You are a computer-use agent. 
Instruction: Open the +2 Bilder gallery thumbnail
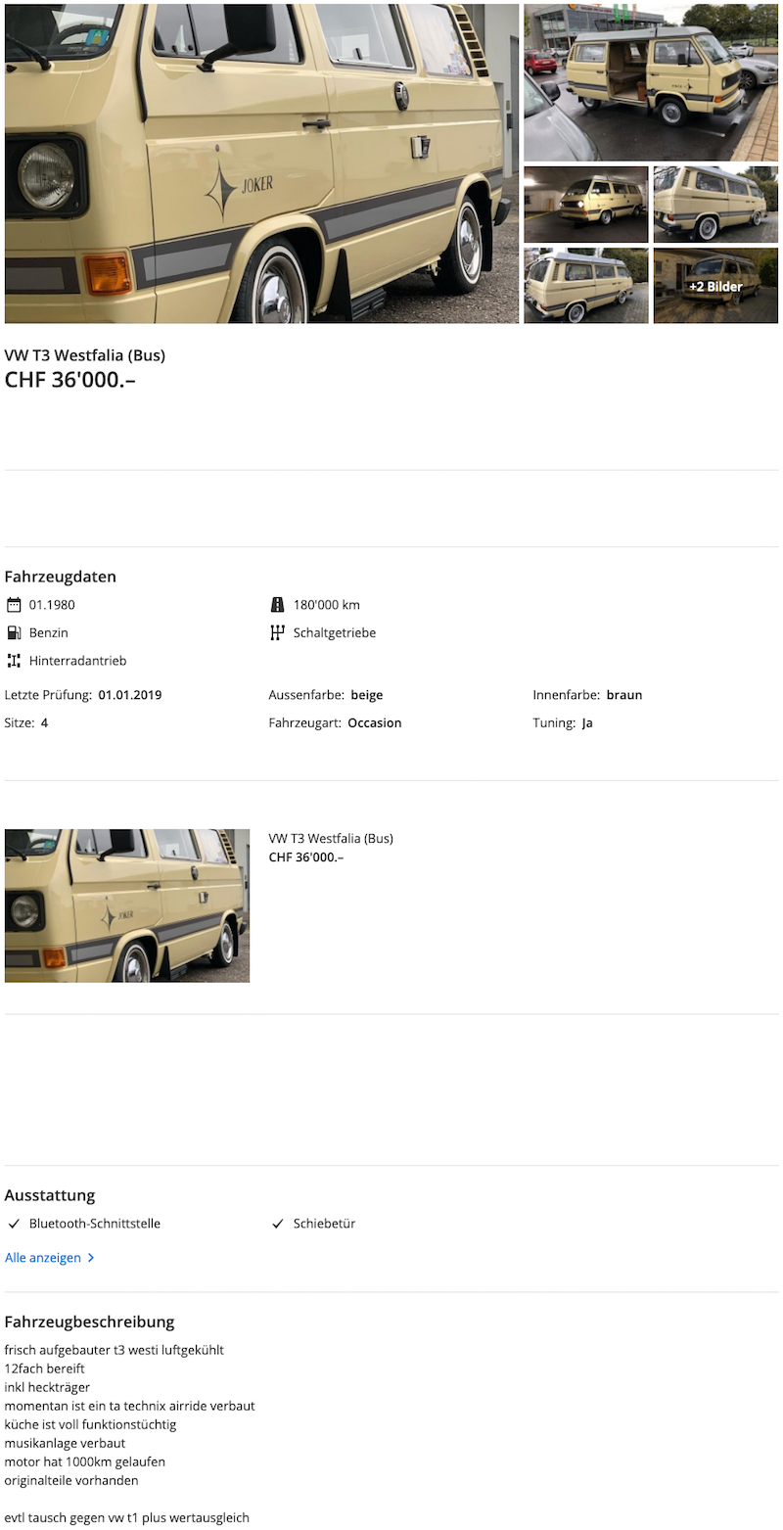point(715,286)
